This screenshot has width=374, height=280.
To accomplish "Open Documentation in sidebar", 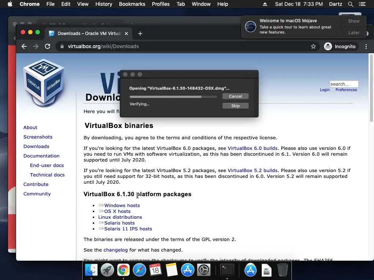I will point(41,156).
